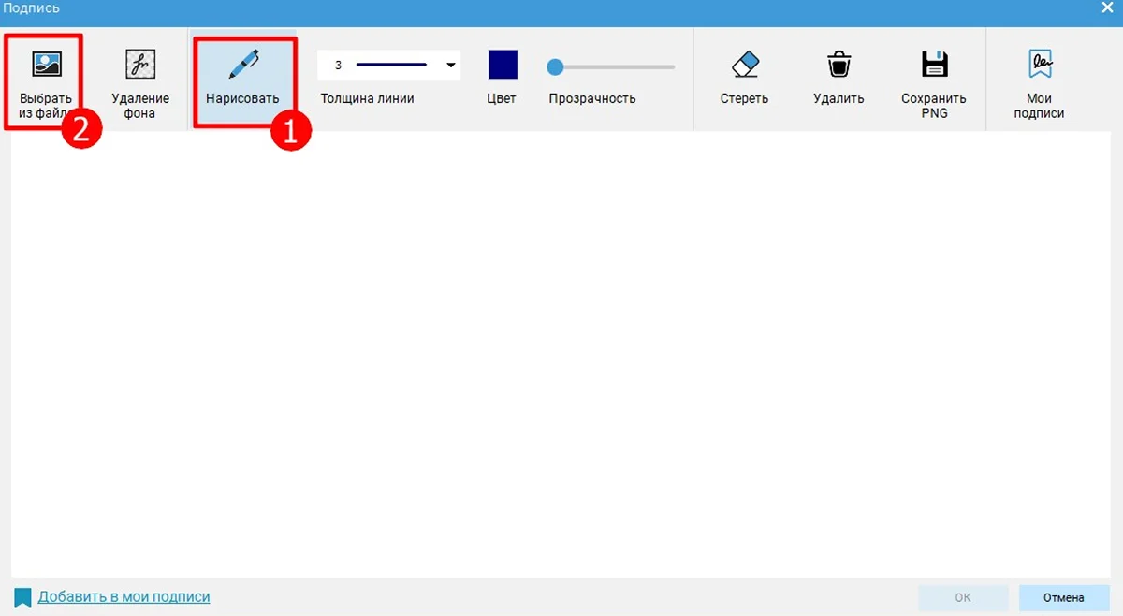Click the line preview in the thickness combo box
Viewport: 1123px width, 616px height.
pos(391,66)
